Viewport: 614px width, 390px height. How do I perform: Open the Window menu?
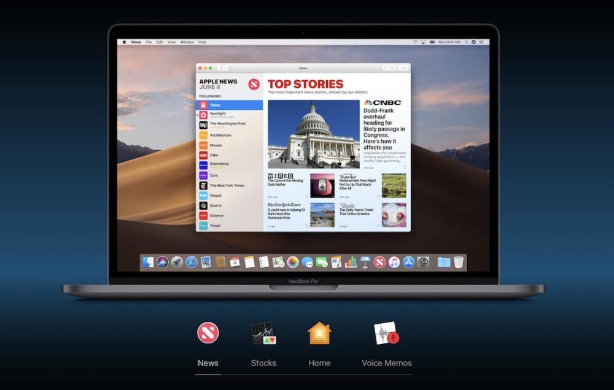pos(187,42)
